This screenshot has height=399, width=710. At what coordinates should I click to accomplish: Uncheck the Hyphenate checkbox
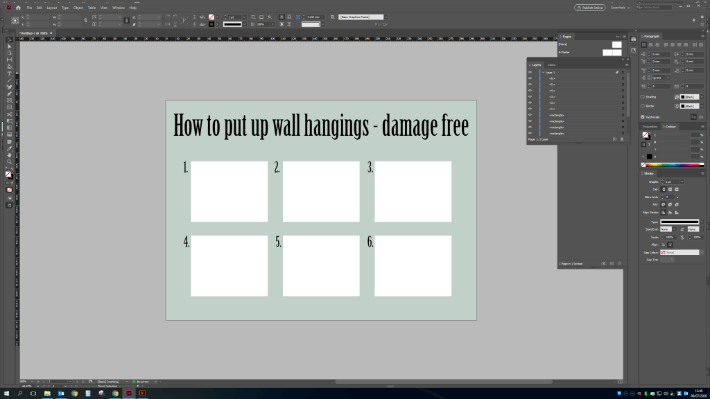click(x=643, y=117)
